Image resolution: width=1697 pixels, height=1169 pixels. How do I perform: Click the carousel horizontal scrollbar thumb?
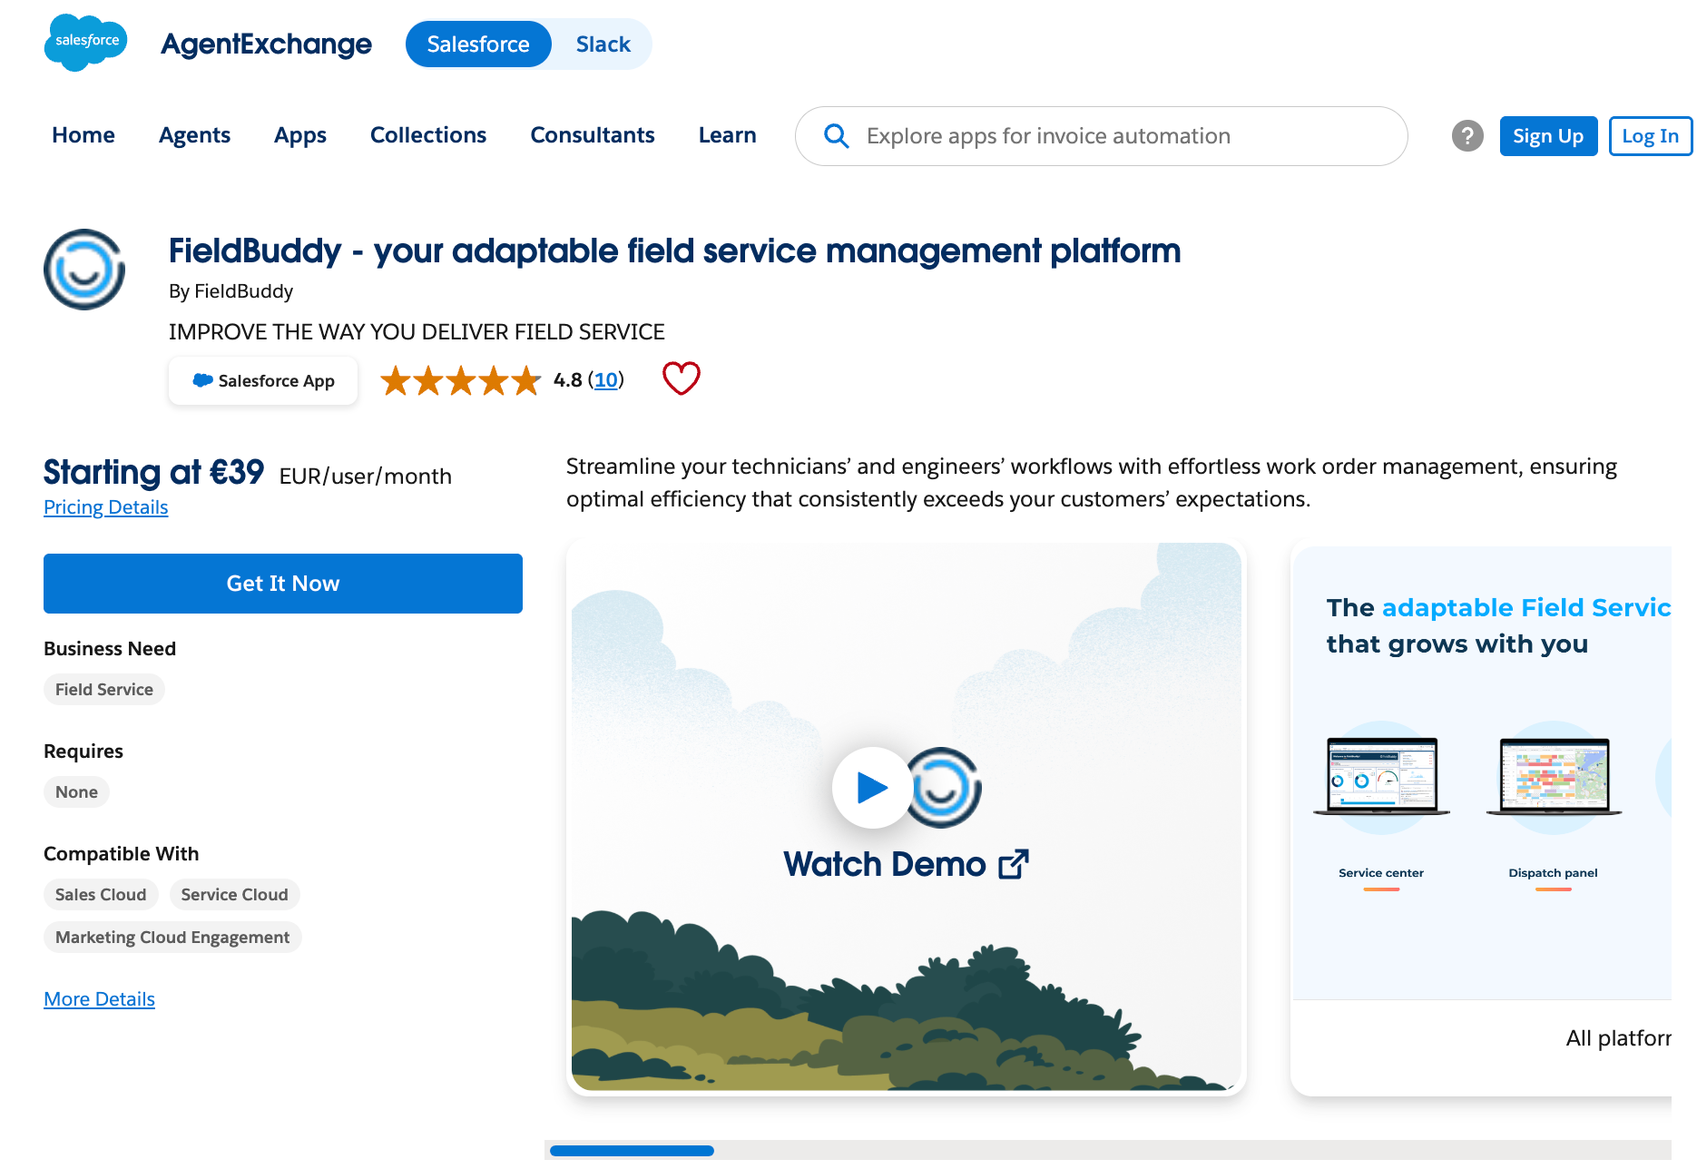tap(632, 1151)
